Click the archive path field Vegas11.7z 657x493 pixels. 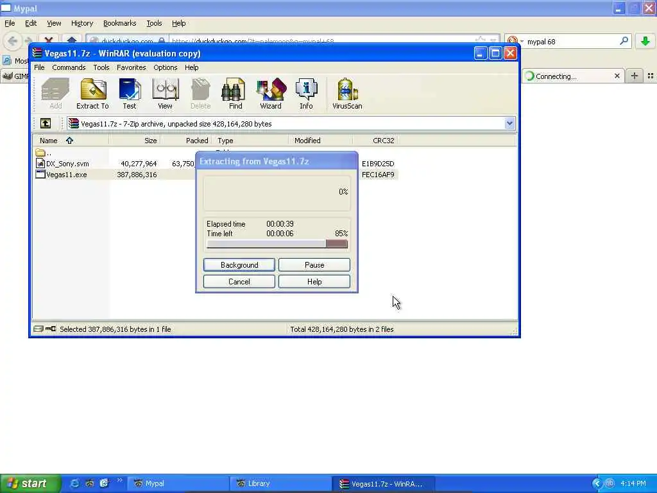coord(287,124)
